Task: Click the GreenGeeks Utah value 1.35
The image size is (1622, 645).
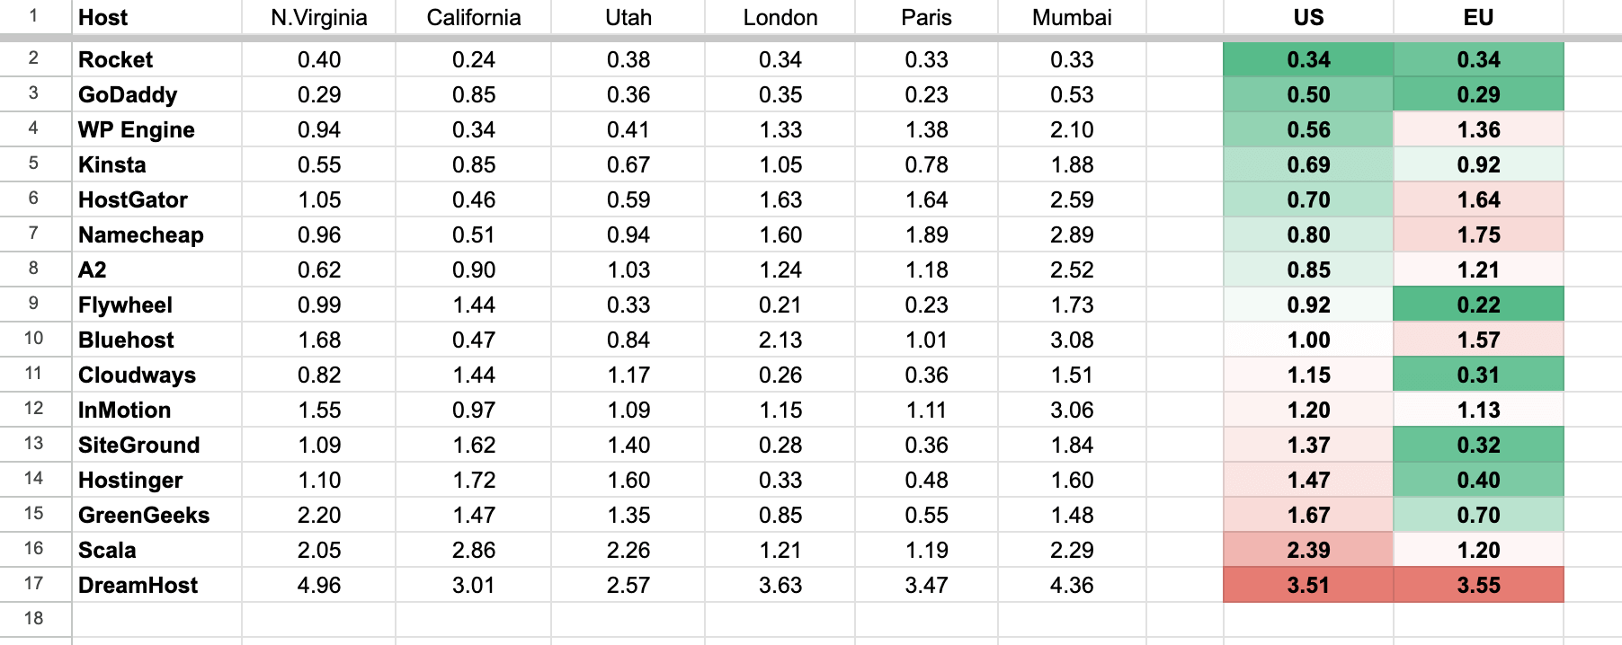Action: tap(628, 515)
